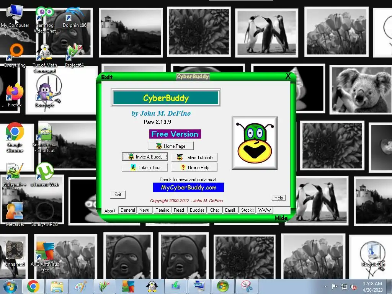Switch to the Stocks tab

(248, 210)
